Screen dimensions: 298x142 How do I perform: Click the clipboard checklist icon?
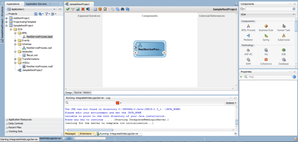click(105, 9)
